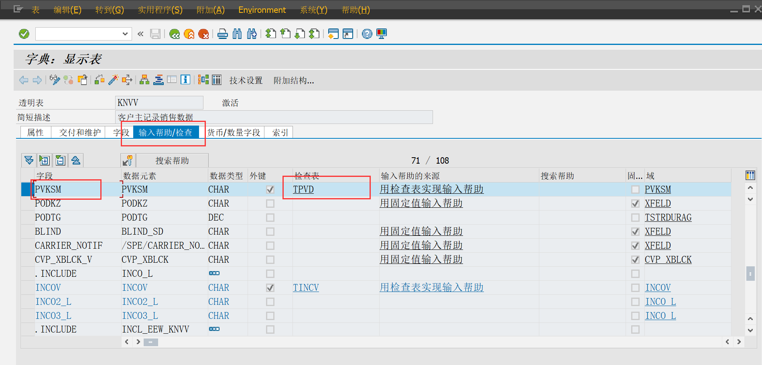Toggle fixed values checkbox in PVKSM row

pos(635,190)
